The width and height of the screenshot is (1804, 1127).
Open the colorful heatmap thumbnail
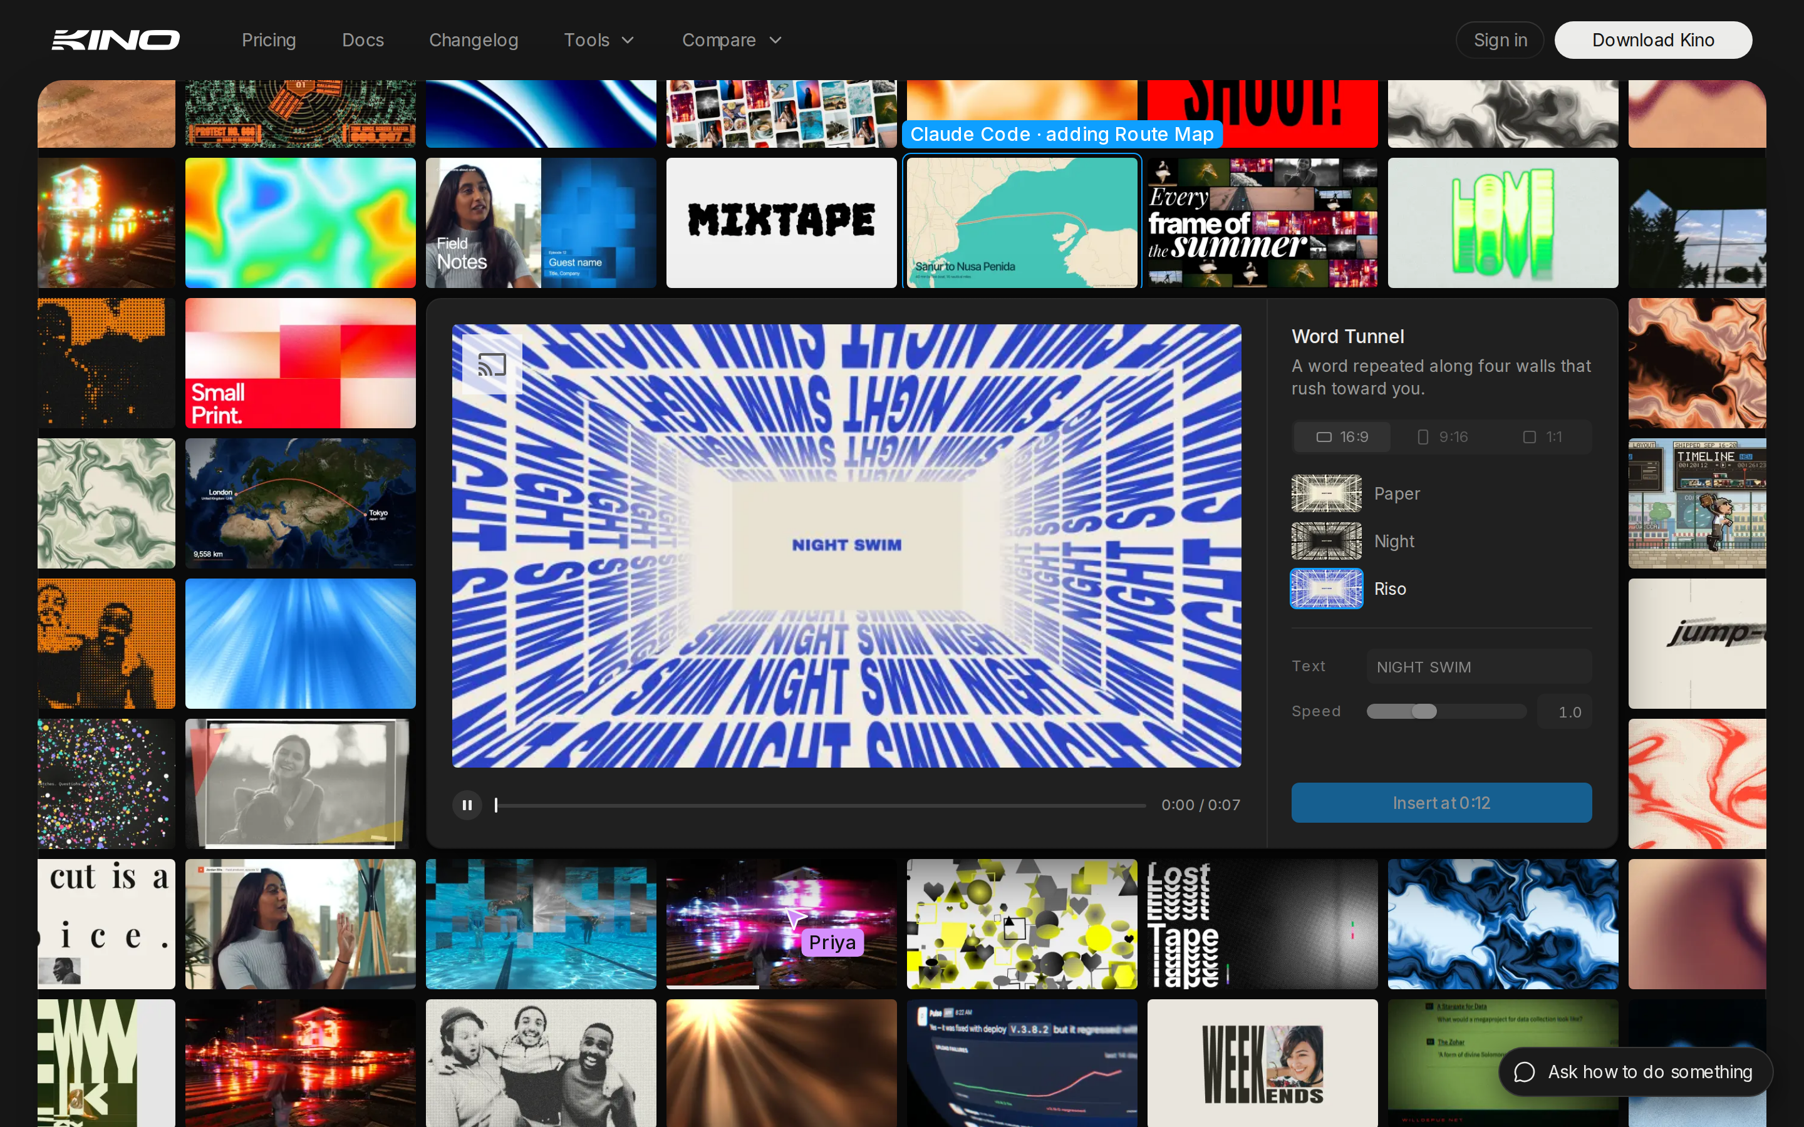click(301, 222)
